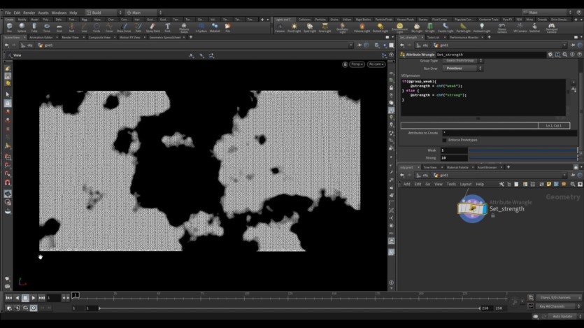This screenshot has width=584, height=328.
Task: Click network editor find node icon
Action: coord(573,185)
